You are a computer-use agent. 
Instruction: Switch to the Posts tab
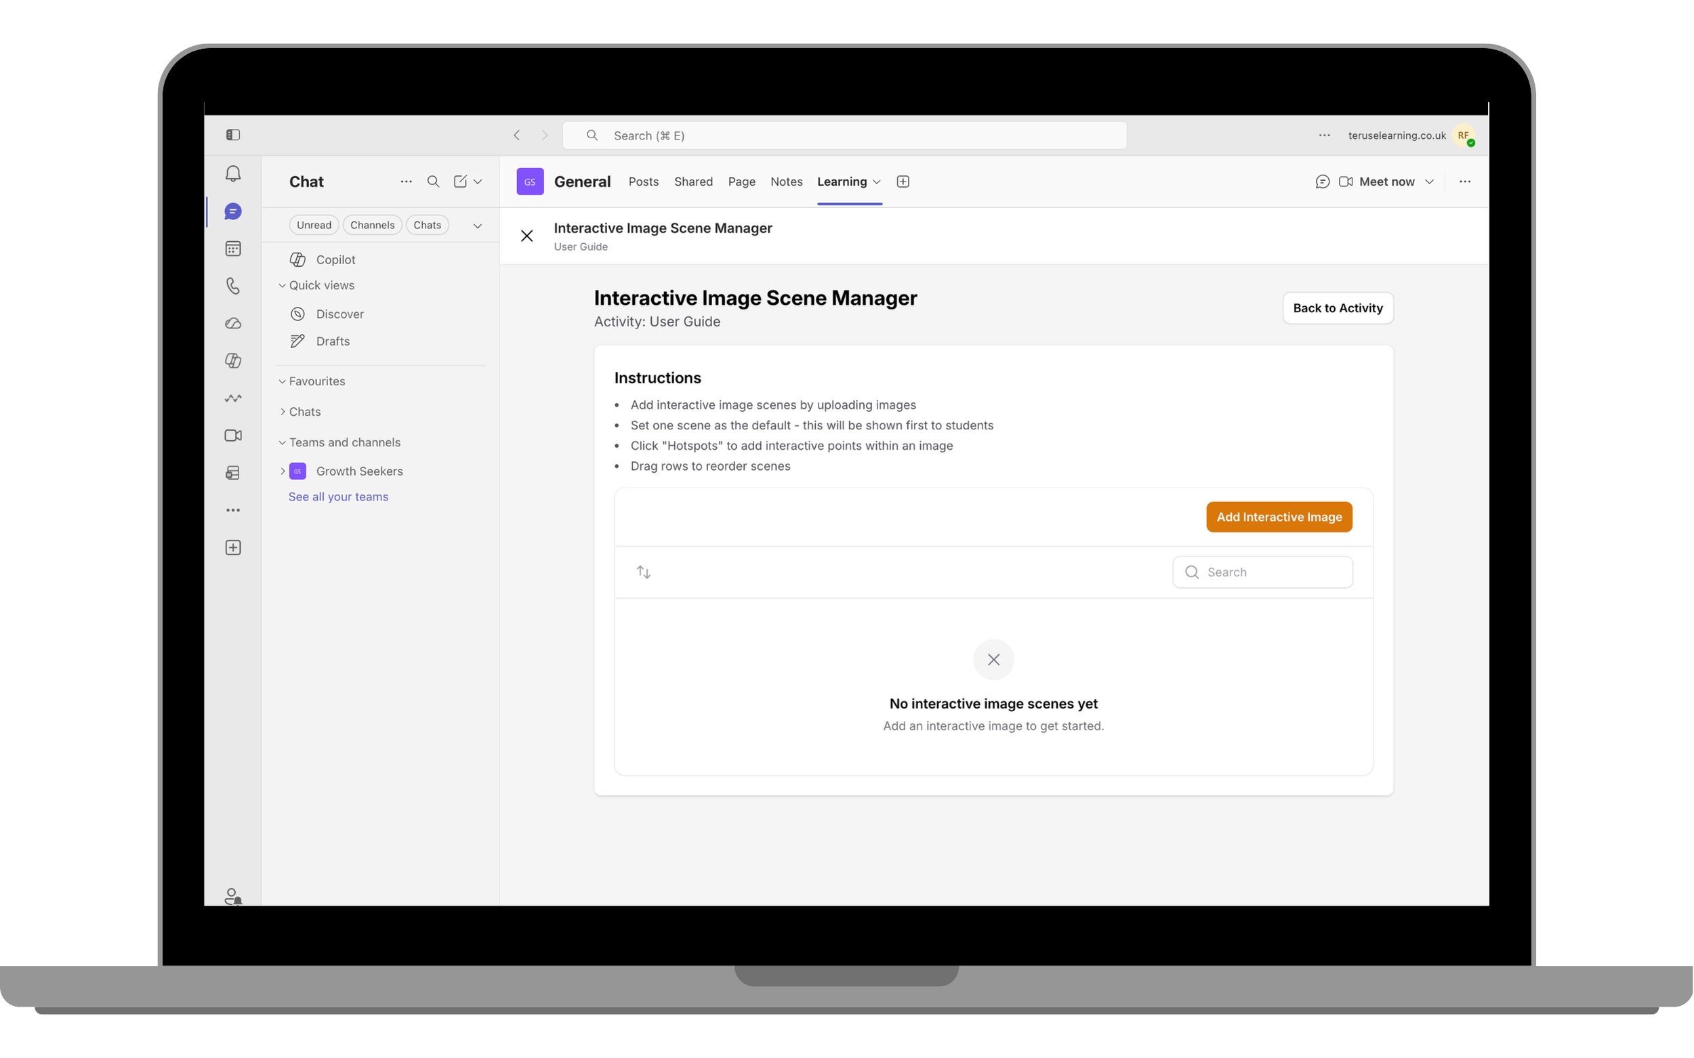(x=643, y=182)
